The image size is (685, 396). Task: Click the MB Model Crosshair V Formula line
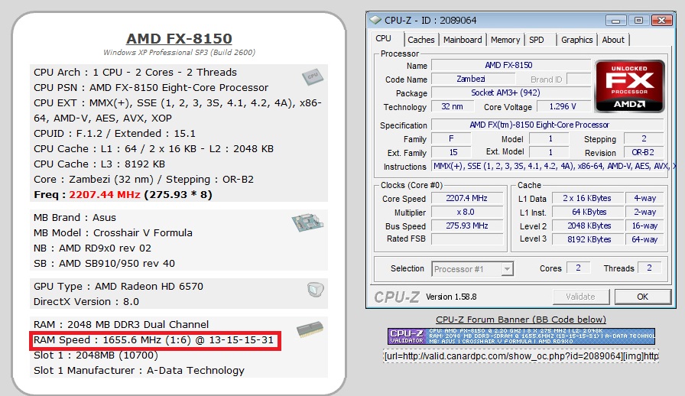pyautogui.click(x=113, y=233)
